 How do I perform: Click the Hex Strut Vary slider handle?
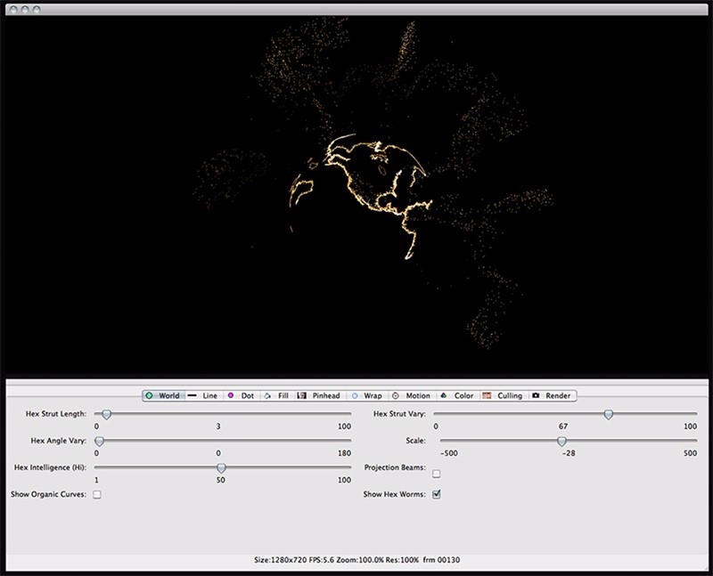[608, 414]
